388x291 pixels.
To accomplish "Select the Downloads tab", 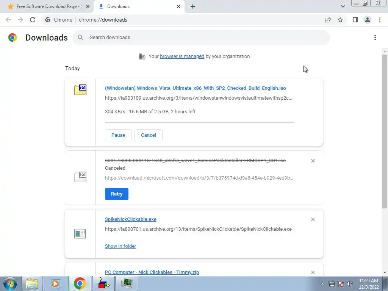I will (139, 6).
